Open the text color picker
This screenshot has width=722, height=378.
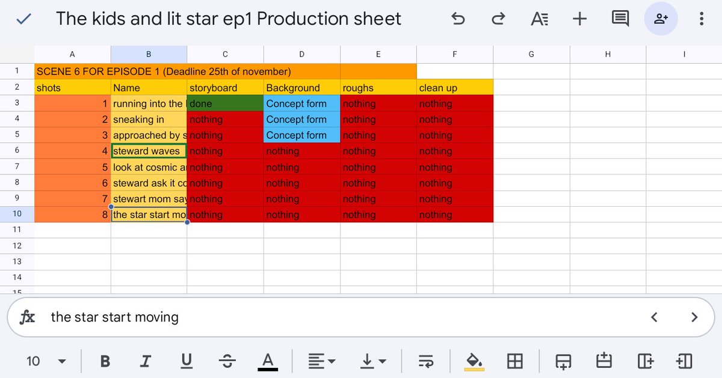(x=268, y=361)
